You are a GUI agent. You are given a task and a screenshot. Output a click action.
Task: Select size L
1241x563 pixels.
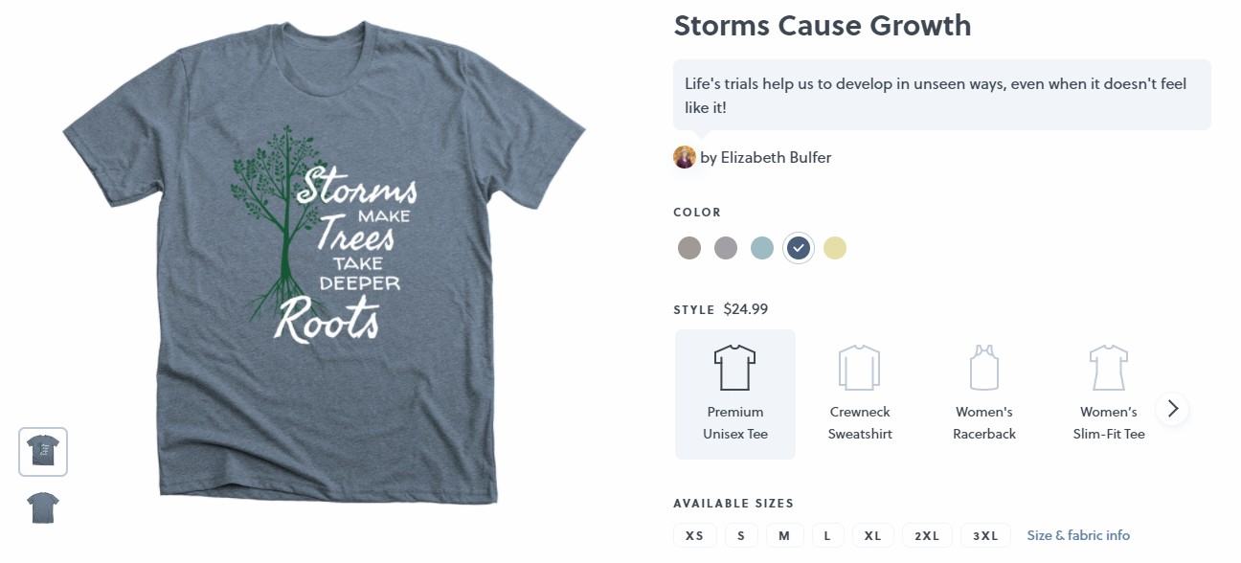click(827, 535)
